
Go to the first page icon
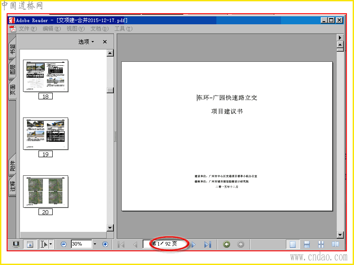click(121, 245)
